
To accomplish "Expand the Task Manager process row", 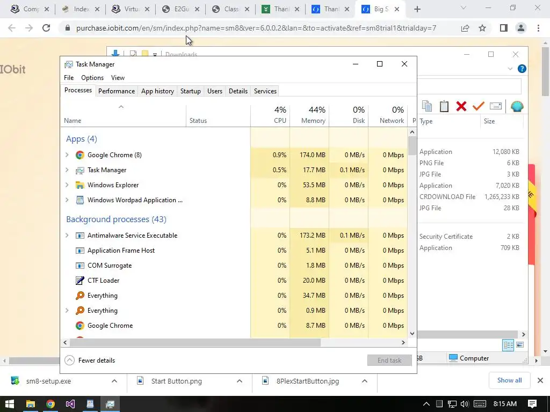I will 67,170.
